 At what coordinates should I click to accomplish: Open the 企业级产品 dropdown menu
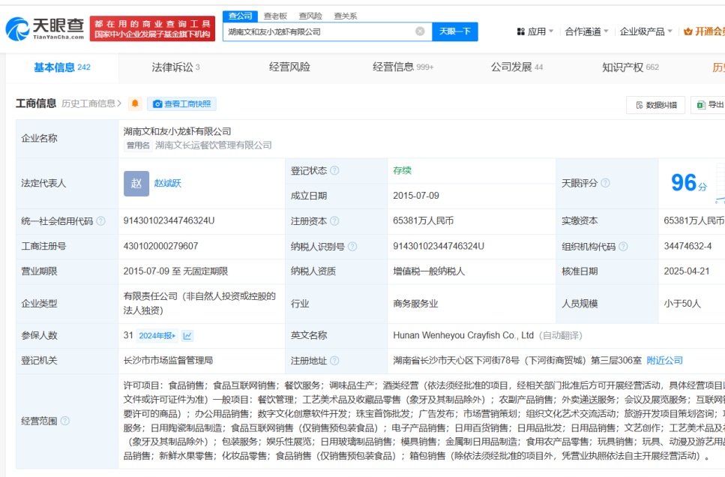(x=646, y=31)
